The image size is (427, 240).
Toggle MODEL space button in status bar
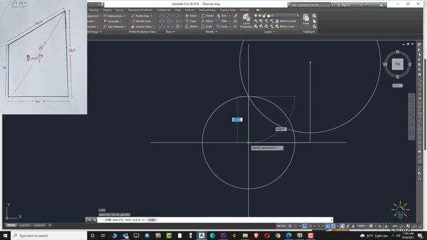[282, 226]
